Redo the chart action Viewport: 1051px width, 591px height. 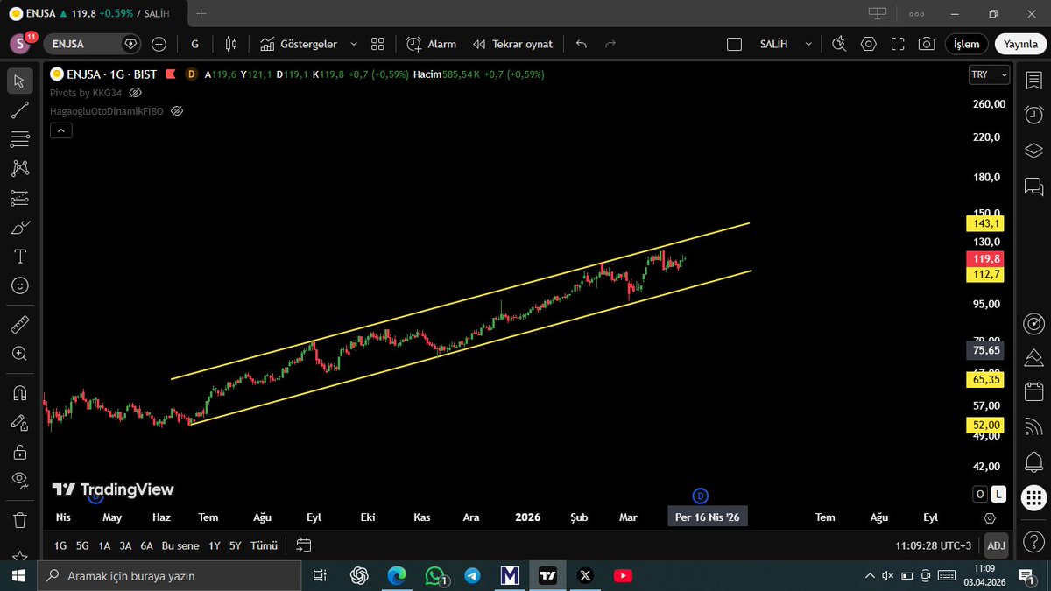click(610, 44)
